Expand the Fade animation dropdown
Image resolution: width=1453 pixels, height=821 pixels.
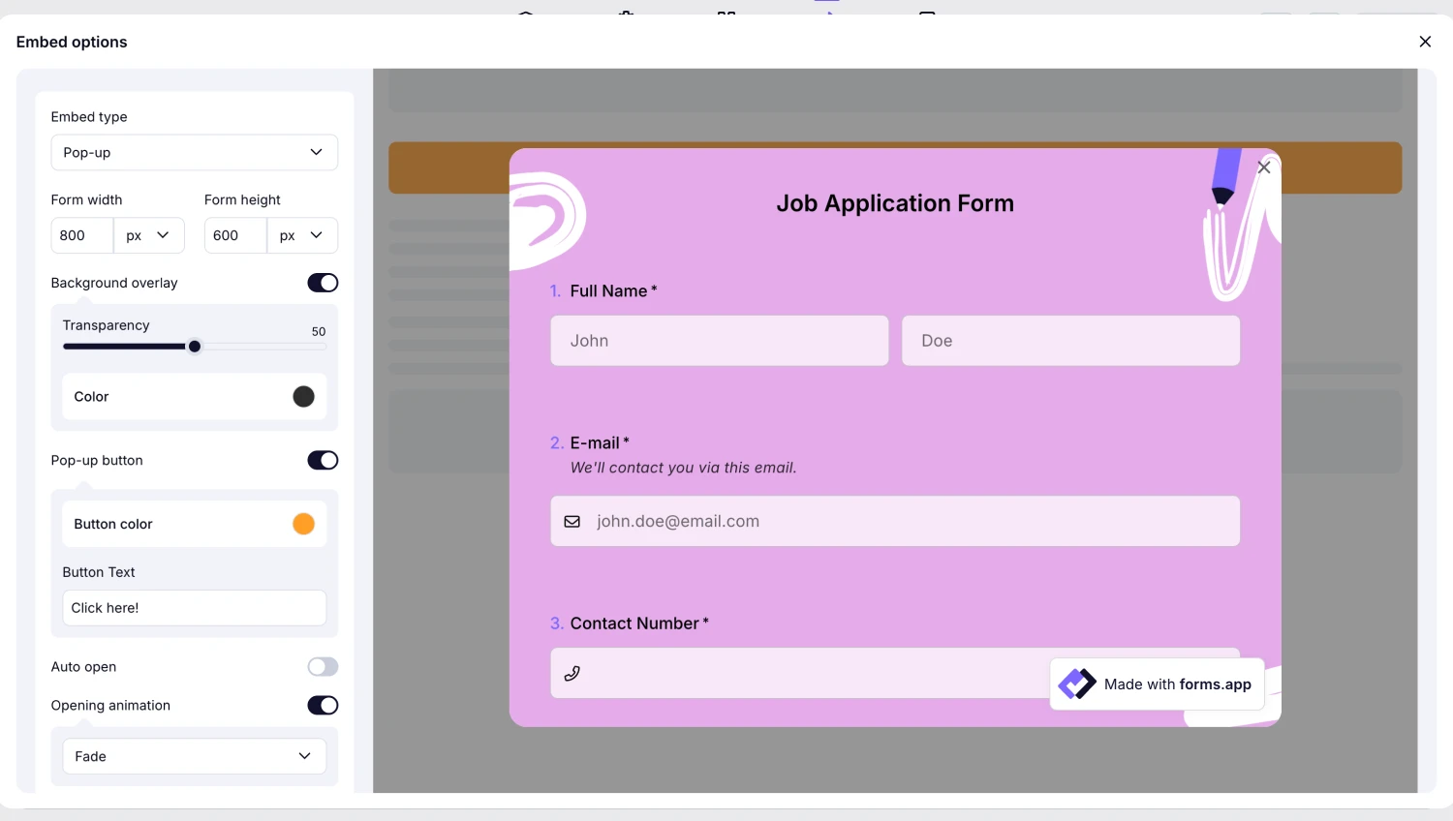tap(194, 756)
